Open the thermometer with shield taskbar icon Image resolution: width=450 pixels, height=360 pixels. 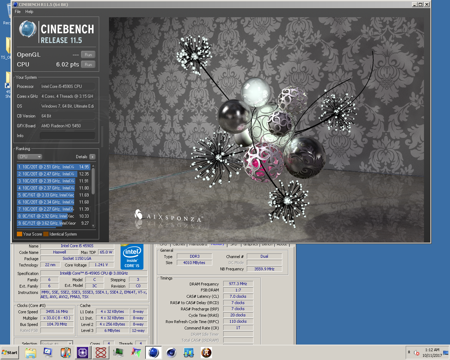(x=65, y=353)
